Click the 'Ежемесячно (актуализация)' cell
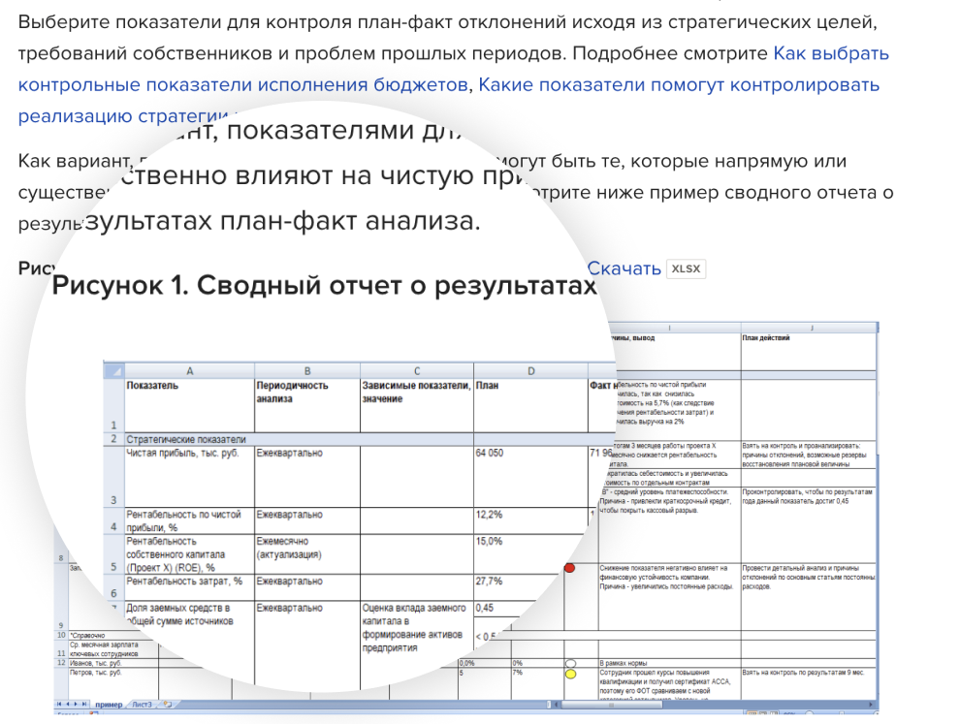The width and height of the screenshot is (960, 724). [x=307, y=554]
